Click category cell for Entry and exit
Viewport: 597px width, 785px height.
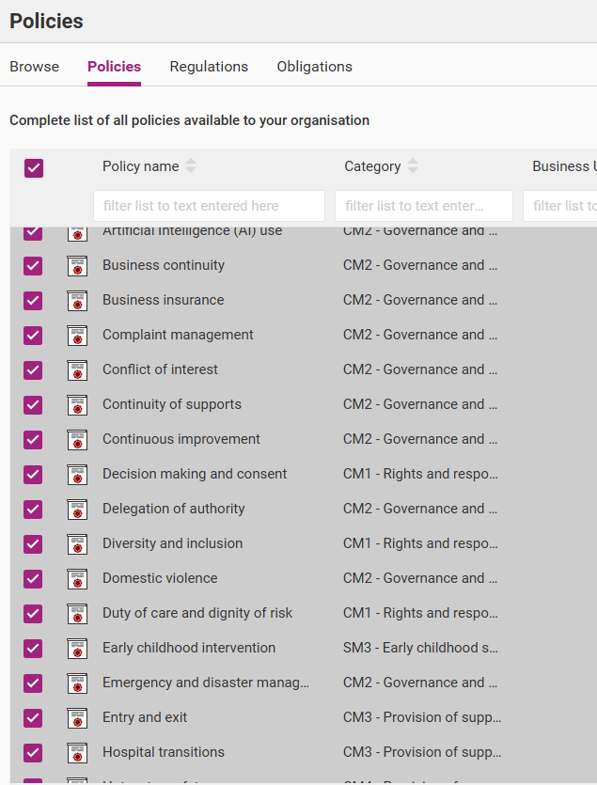click(x=422, y=717)
